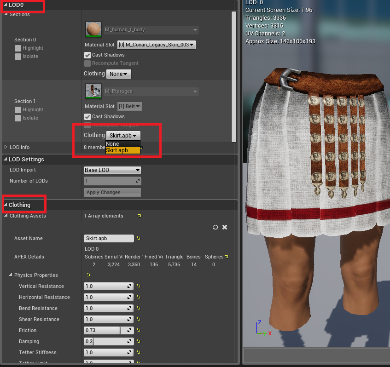Toggle Recompute Tangent for Section 0
The width and height of the screenshot is (390, 367).
click(x=87, y=63)
